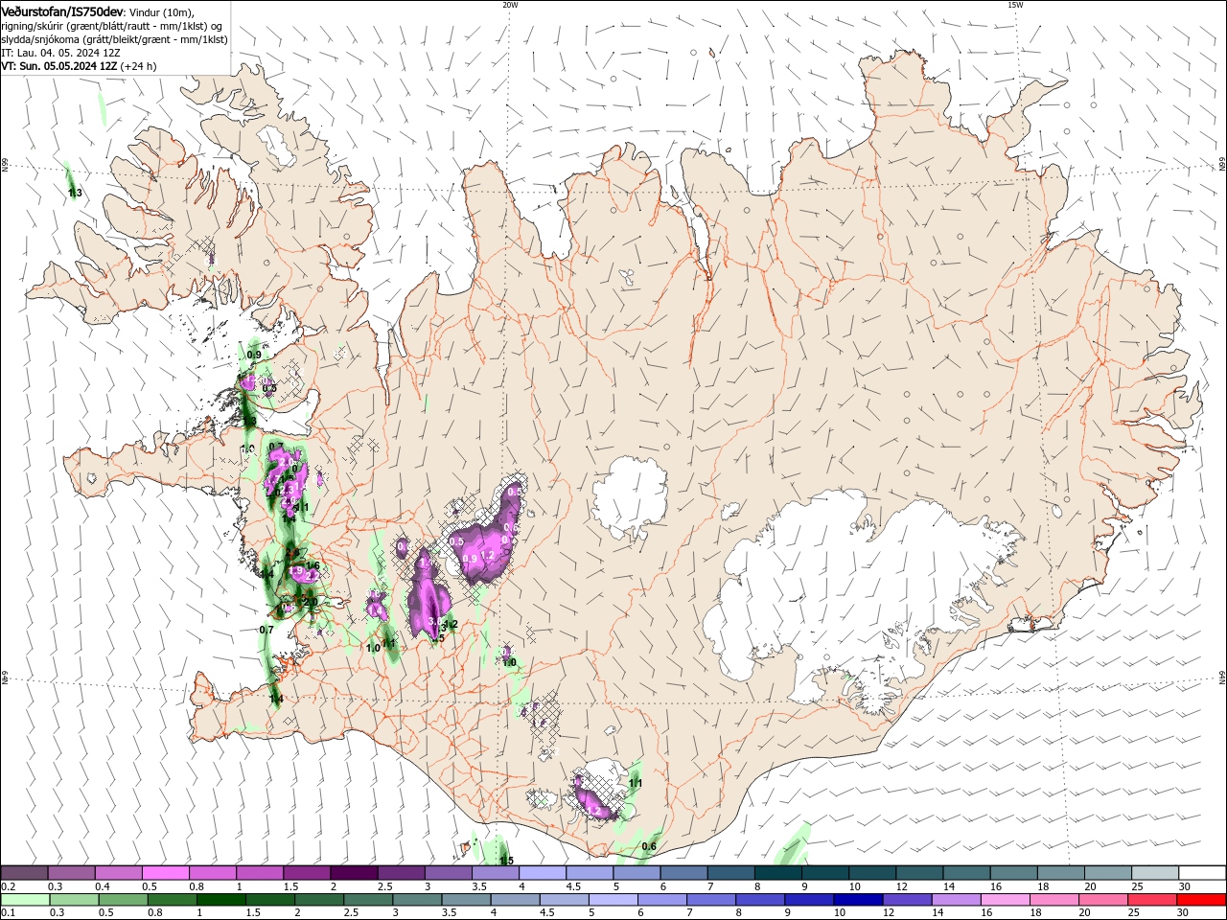Click the 0.6 precipitation value near the south coast
Viewport: 1227px width, 920px height.
pos(649,846)
